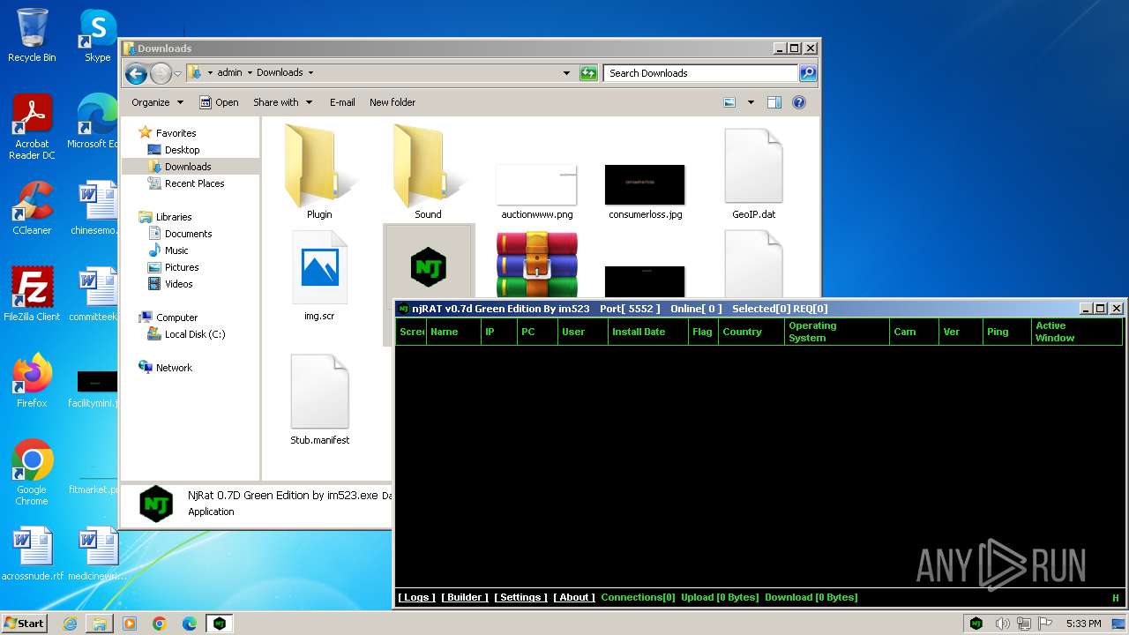The image size is (1129, 635).
Task: Launch Google Chrome desktop shortcut
Action: point(32,473)
